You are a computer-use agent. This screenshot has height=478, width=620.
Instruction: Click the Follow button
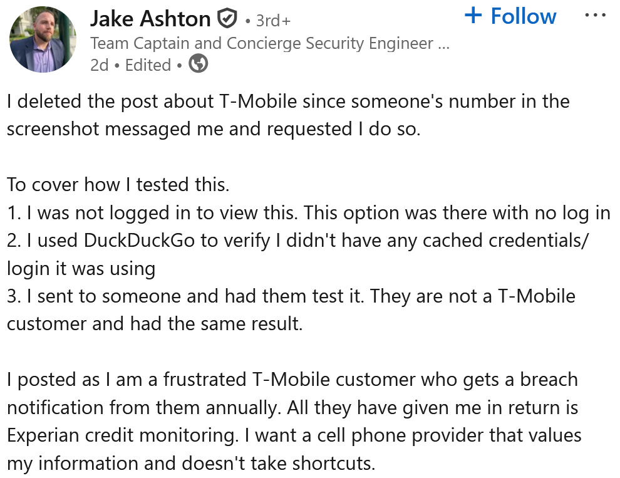coord(510,16)
